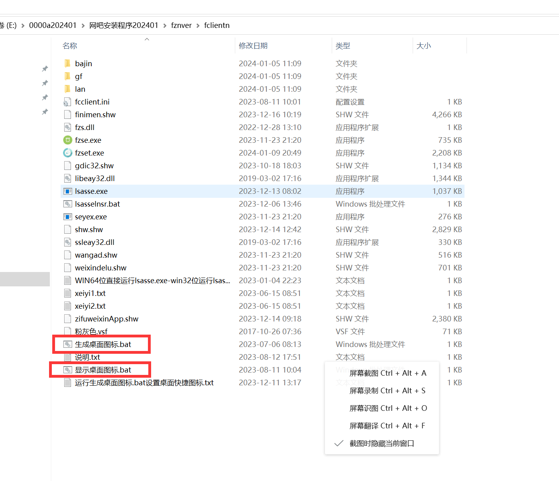The height and width of the screenshot is (481, 559).
Task: Expand the chevron after fznver in breadcrumb
Action: click(198, 26)
